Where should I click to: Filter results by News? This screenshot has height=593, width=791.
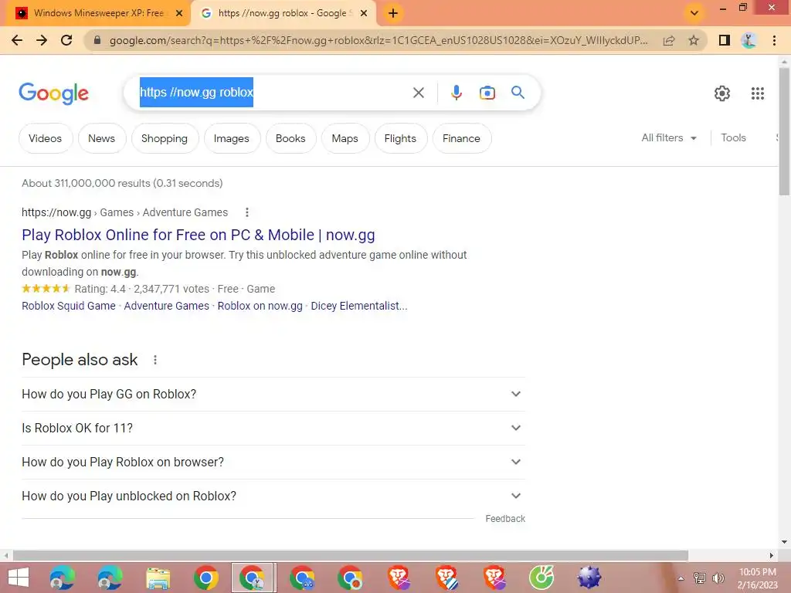101,138
